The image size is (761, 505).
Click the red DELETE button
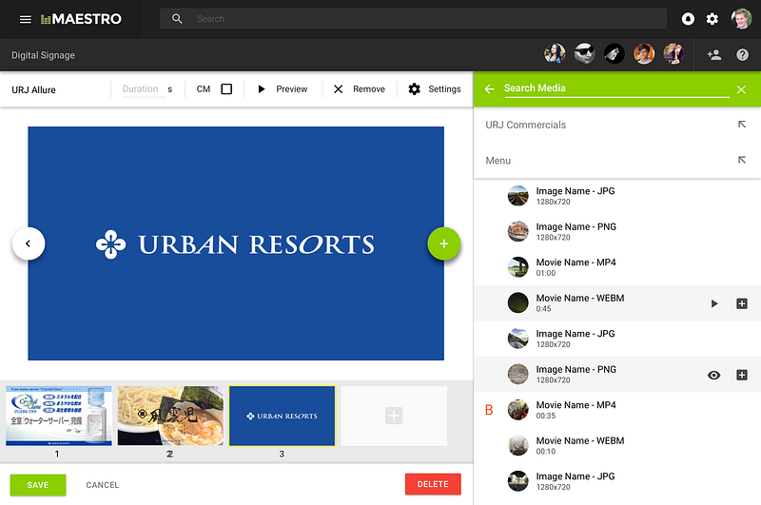[433, 484]
